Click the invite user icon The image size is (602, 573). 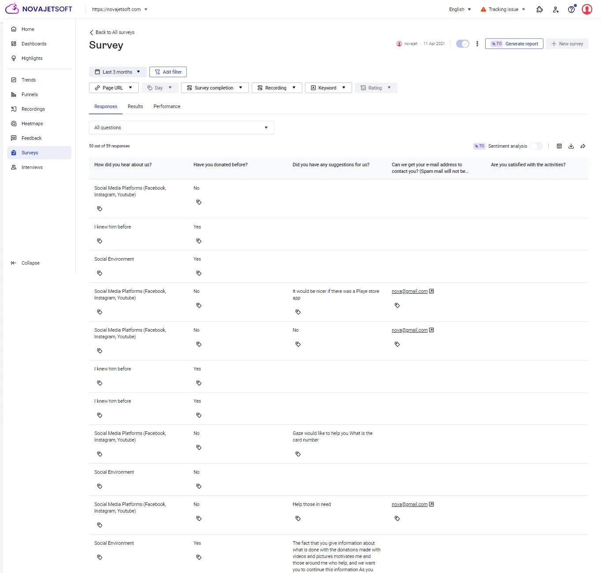tap(556, 9)
